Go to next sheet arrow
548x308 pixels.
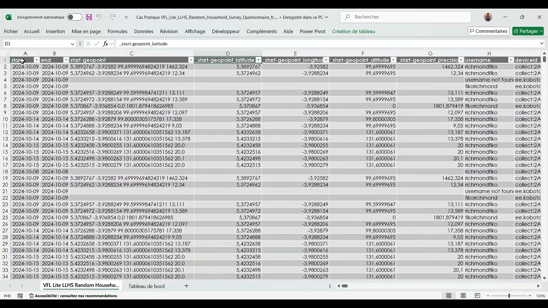click(x=21, y=286)
